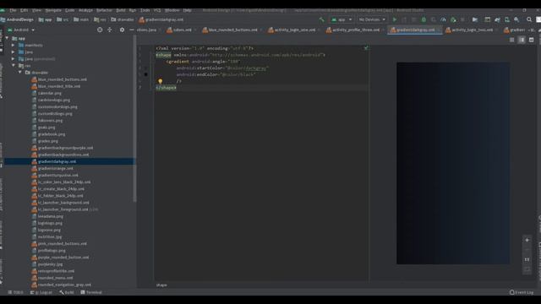Viewport: 541px width, 304px height.
Task: Hide the Project panel with minus icon
Action: pyautogui.click(x=132, y=30)
